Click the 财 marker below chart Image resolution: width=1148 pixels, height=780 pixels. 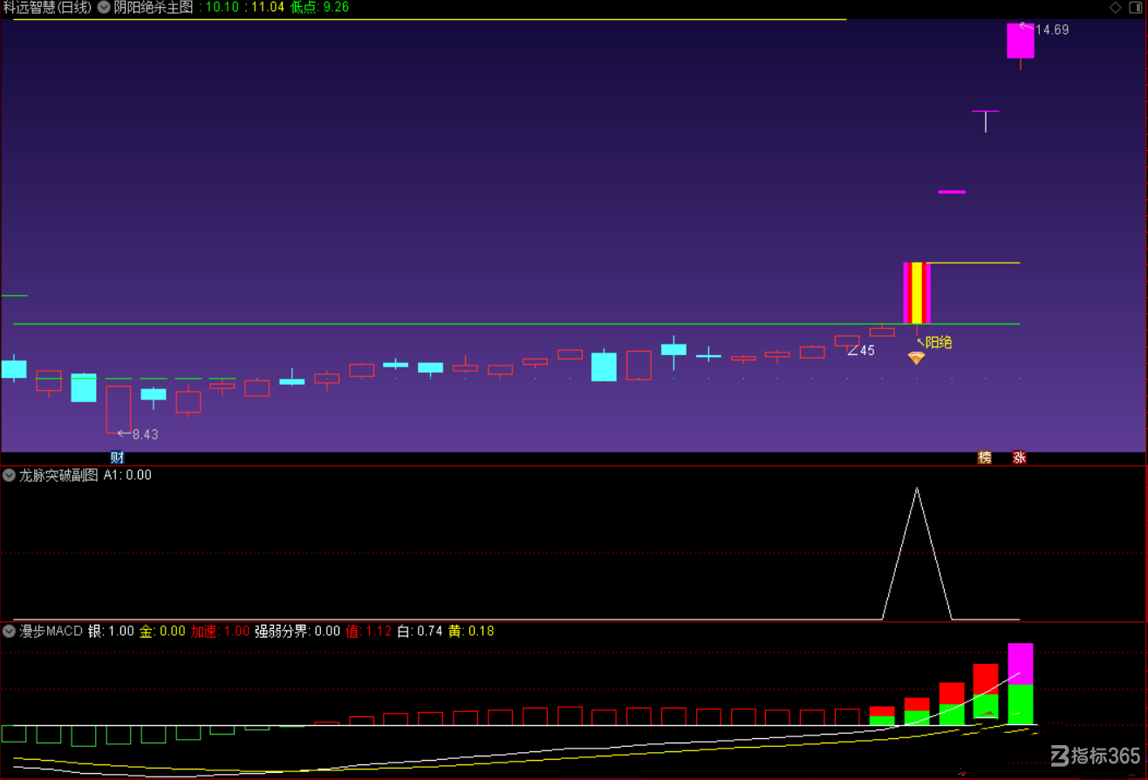pyautogui.click(x=117, y=457)
